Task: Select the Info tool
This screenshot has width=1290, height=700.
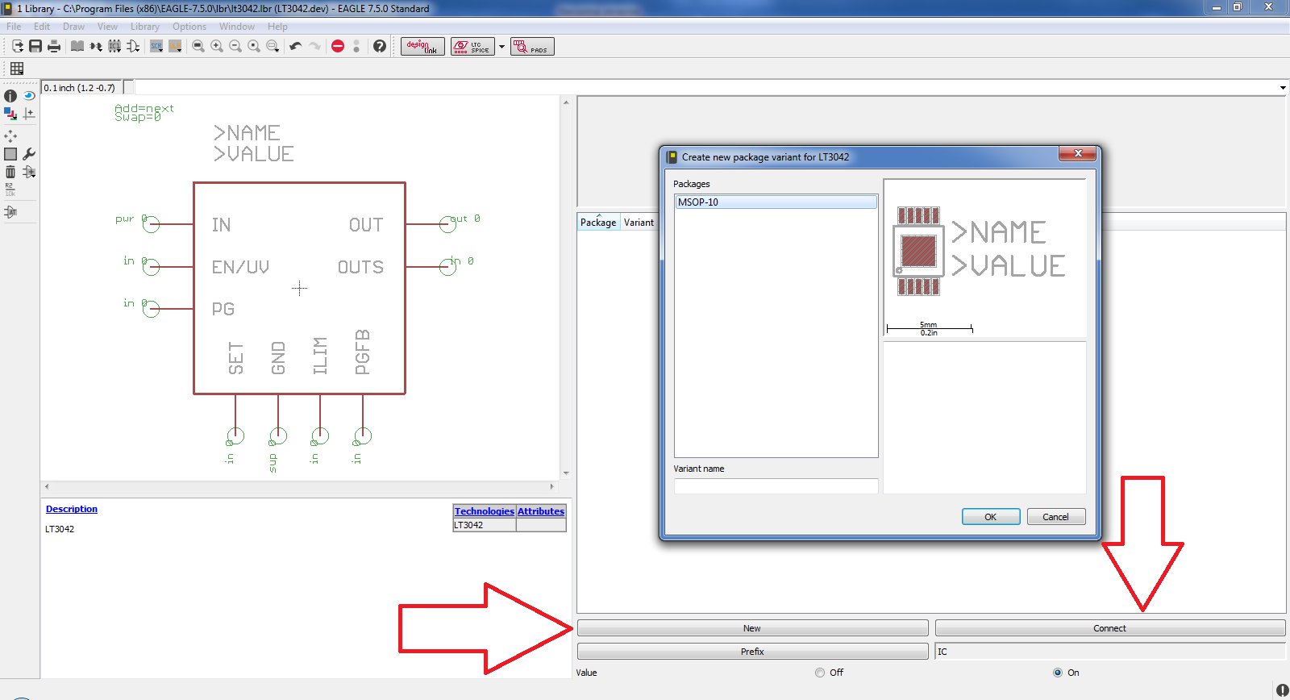Action: click(x=10, y=96)
